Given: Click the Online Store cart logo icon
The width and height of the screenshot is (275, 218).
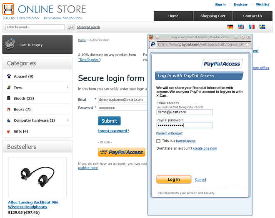Looking at the screenshot, I should point(8,9).
